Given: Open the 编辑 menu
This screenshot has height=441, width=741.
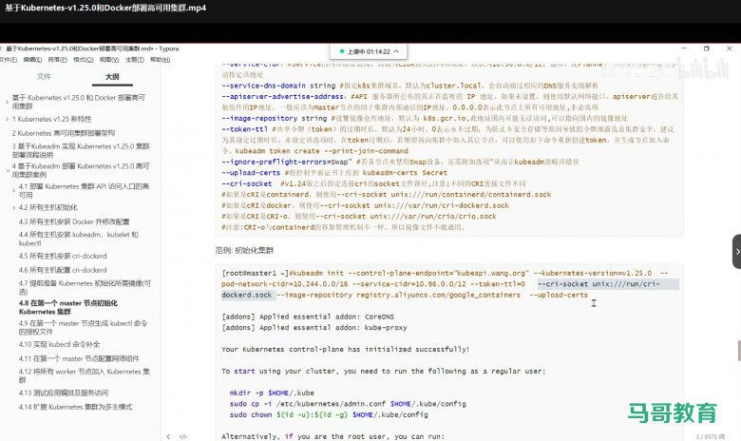Looking at the screenshot, I should (x=33, y=59).
